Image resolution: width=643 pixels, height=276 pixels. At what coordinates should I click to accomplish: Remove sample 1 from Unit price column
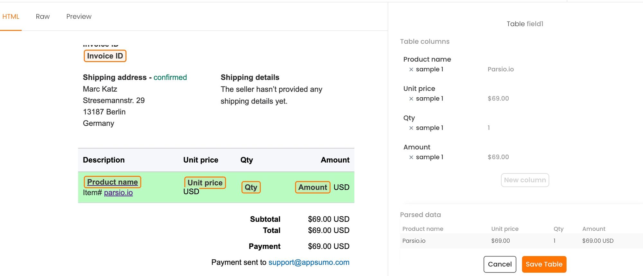[411, 99]
